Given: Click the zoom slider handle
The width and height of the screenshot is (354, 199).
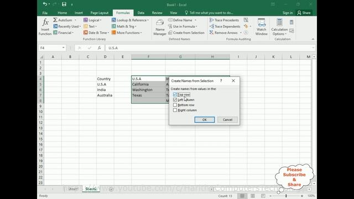Looking at the screenshot, I should [x=286, y=196].
